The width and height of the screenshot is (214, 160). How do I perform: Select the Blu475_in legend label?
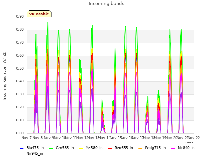pos(35,148)
